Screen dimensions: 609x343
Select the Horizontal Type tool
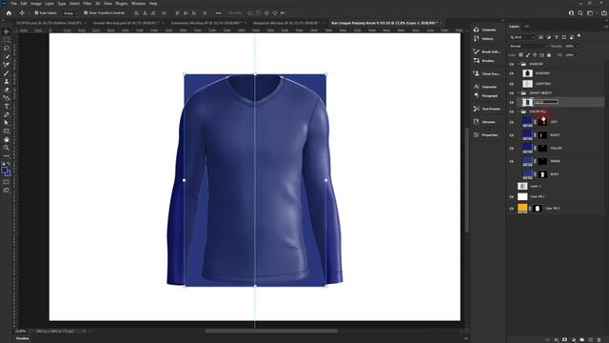pyautogui.click(x=7, y=106)
